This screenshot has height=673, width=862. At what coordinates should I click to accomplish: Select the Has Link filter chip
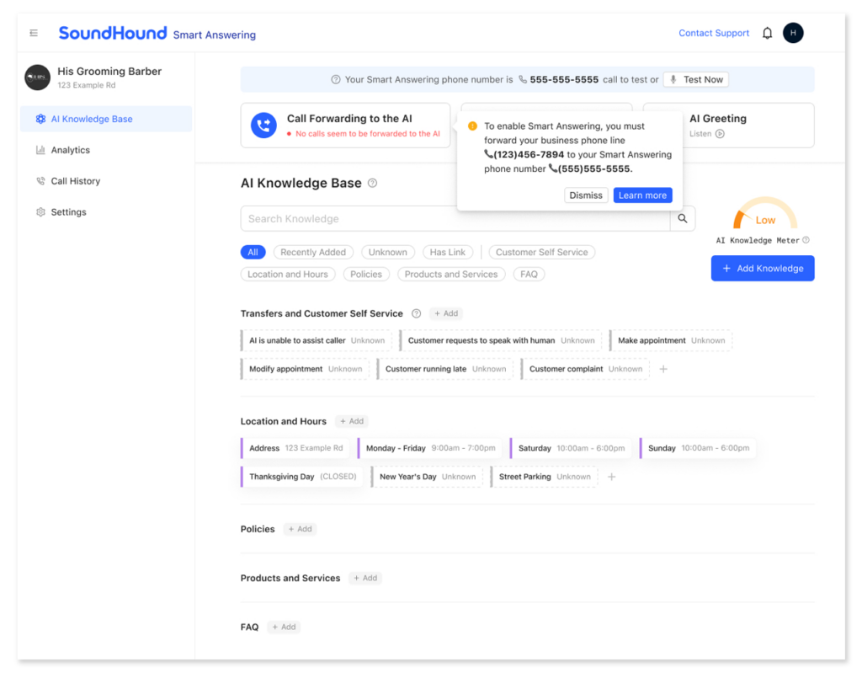click(x=448, y=252)
